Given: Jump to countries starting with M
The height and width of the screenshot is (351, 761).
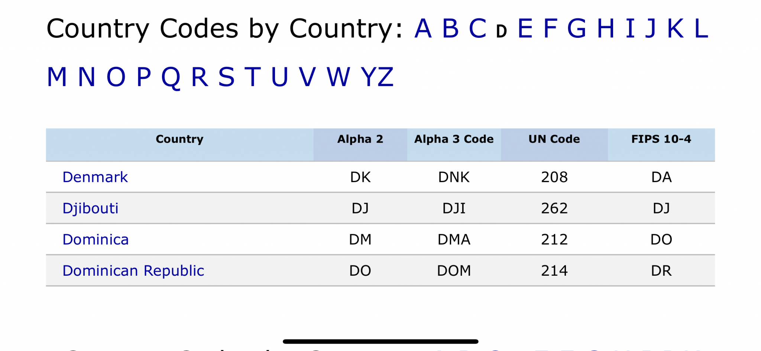Looking at the screenshot, I should [56, 77].
